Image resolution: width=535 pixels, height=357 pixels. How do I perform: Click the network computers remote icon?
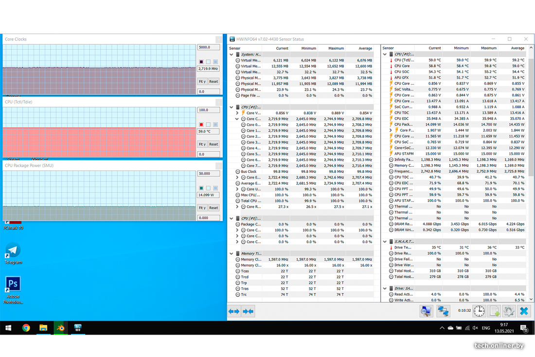click(x=443, y=311)
